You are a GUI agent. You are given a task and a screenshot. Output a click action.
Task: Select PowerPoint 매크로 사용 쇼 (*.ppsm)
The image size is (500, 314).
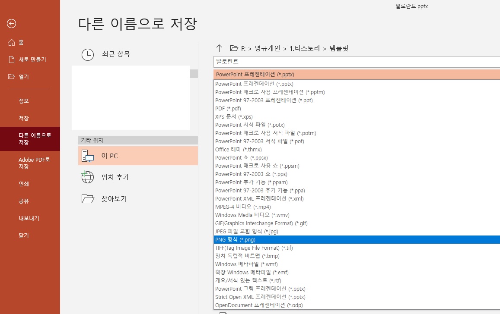[x=357, y=166]
